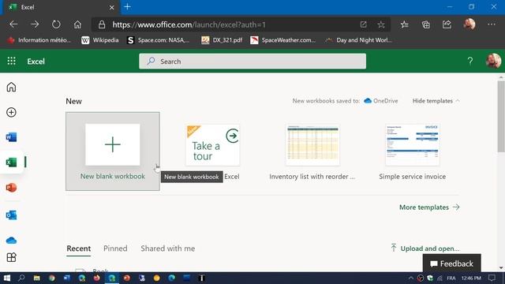The image size is (505, 284).
Task: Click the browser Share icon
Action: (447, 24)
